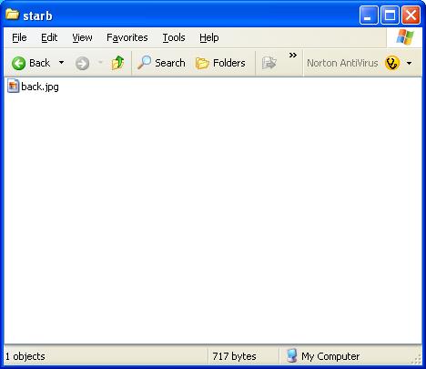Go up one folder level

tap(117, 63)
